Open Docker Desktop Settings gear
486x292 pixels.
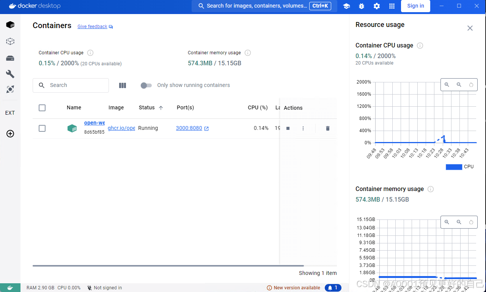pyautogui.click(x=376, y=6)
